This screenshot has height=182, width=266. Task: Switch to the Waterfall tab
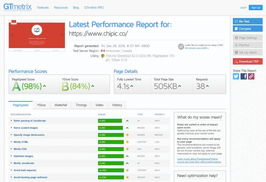(x=61, y=105)
